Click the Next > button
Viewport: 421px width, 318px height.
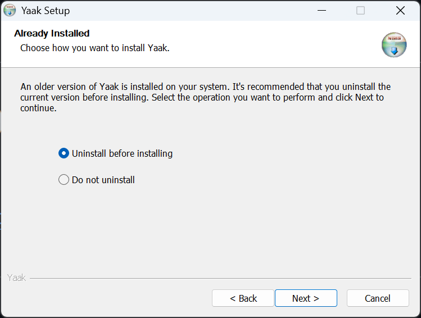[x=306, y=298]
